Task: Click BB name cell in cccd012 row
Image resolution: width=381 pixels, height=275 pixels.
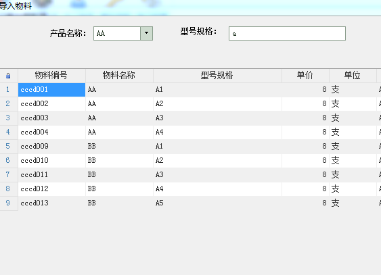Action: tap(119, 189)
